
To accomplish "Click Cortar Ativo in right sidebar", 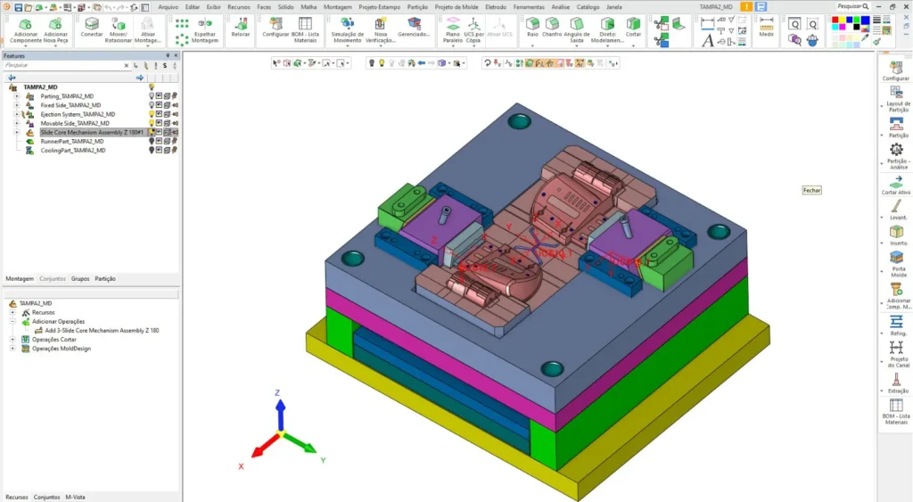I will coord(897,184).
